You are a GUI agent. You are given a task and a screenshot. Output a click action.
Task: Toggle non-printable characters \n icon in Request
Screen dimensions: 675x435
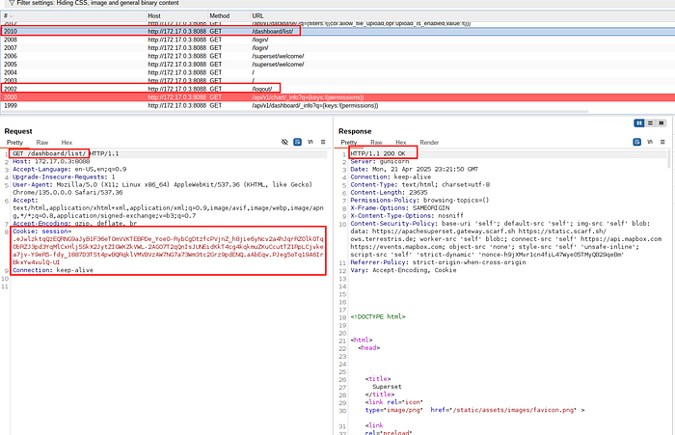coord(310,142)
